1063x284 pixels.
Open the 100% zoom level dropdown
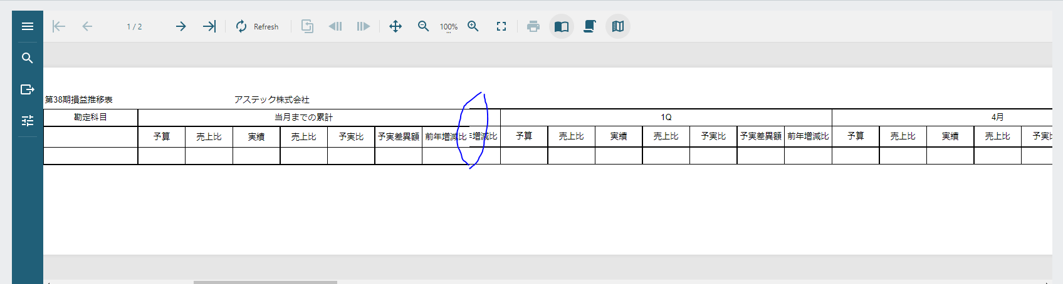[x=449, y=27]
